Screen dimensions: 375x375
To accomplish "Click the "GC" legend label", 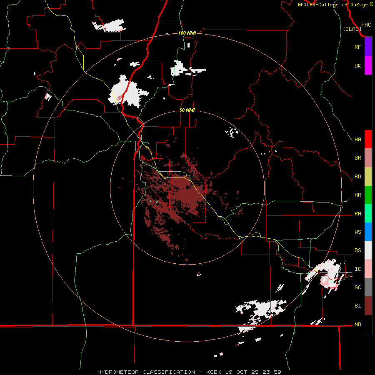I will click(357, 287).
